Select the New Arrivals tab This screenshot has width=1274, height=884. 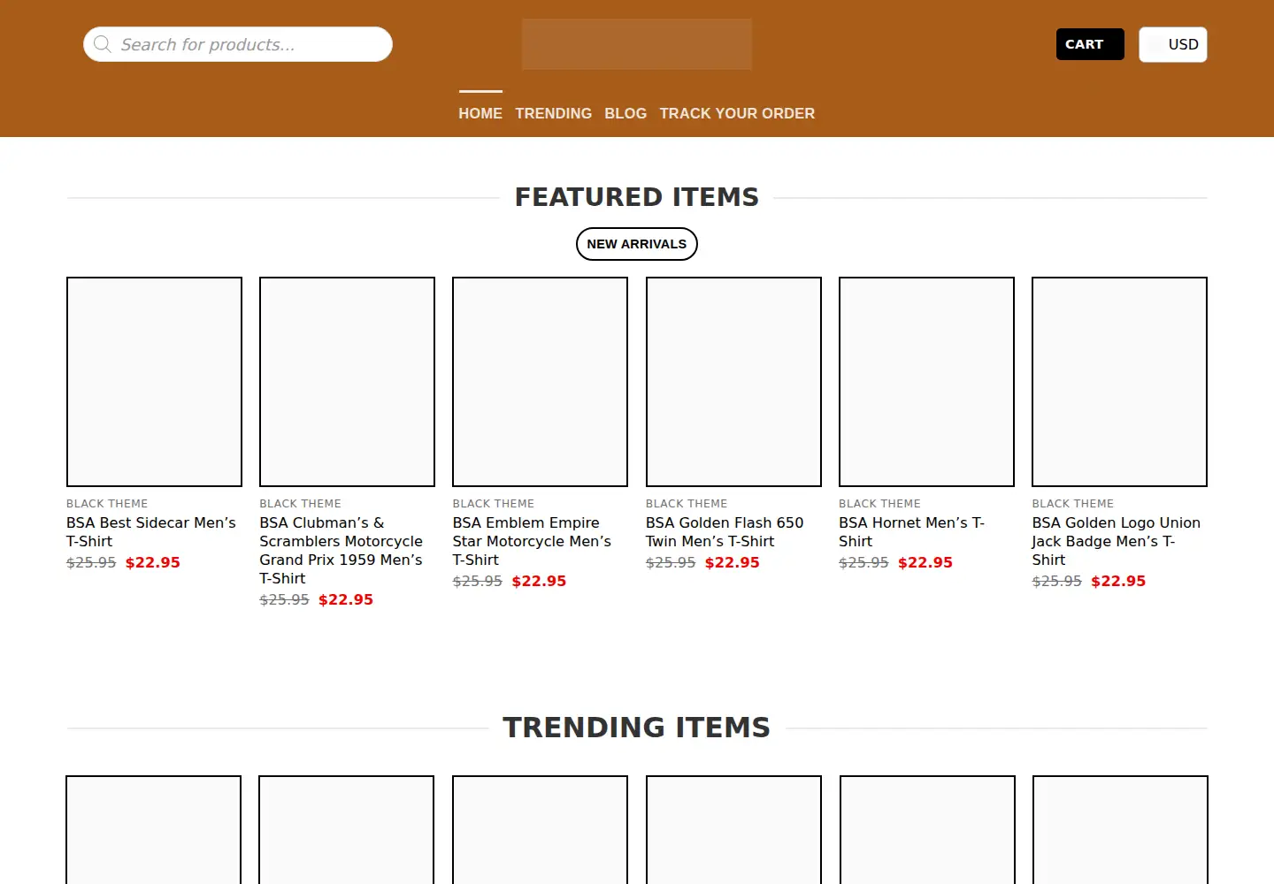click(x=637, y=244)
